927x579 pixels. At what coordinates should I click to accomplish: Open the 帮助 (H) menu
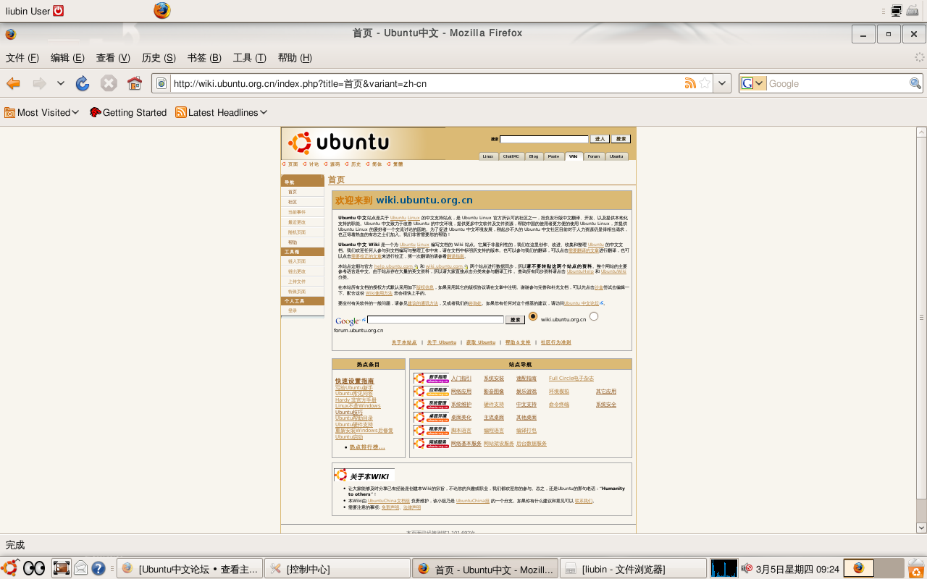[x=295, y=58]
